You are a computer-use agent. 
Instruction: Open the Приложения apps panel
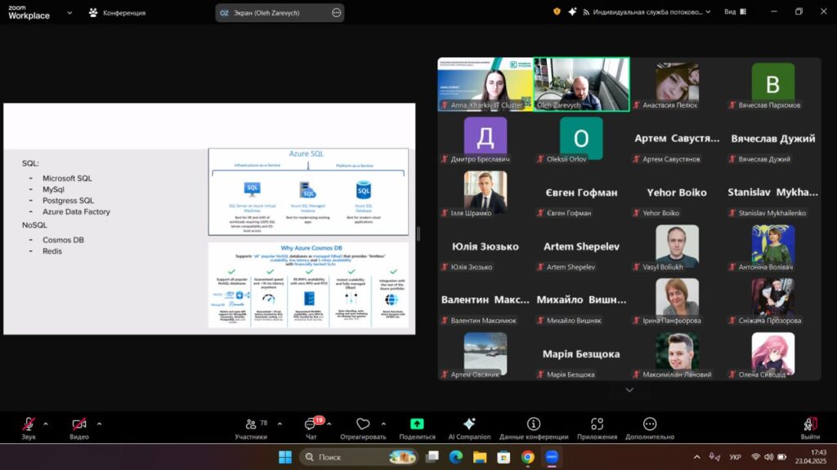597,428
